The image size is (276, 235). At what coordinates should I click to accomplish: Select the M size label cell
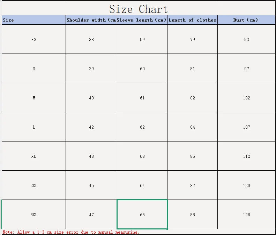click(x=34, y=98)
